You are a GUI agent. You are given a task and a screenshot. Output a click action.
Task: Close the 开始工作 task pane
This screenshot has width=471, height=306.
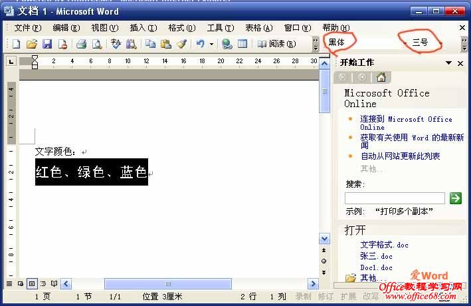tap(460, 63)
